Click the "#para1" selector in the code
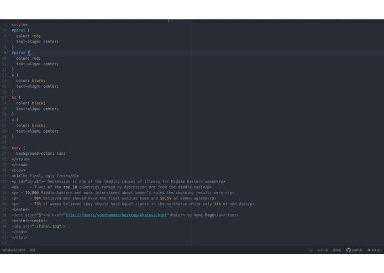384x273 pixels. pyautogui.click(x=18, y=30)
